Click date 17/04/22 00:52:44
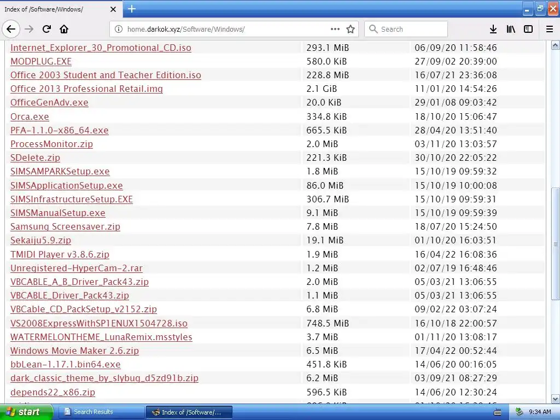 click(456, 351)
